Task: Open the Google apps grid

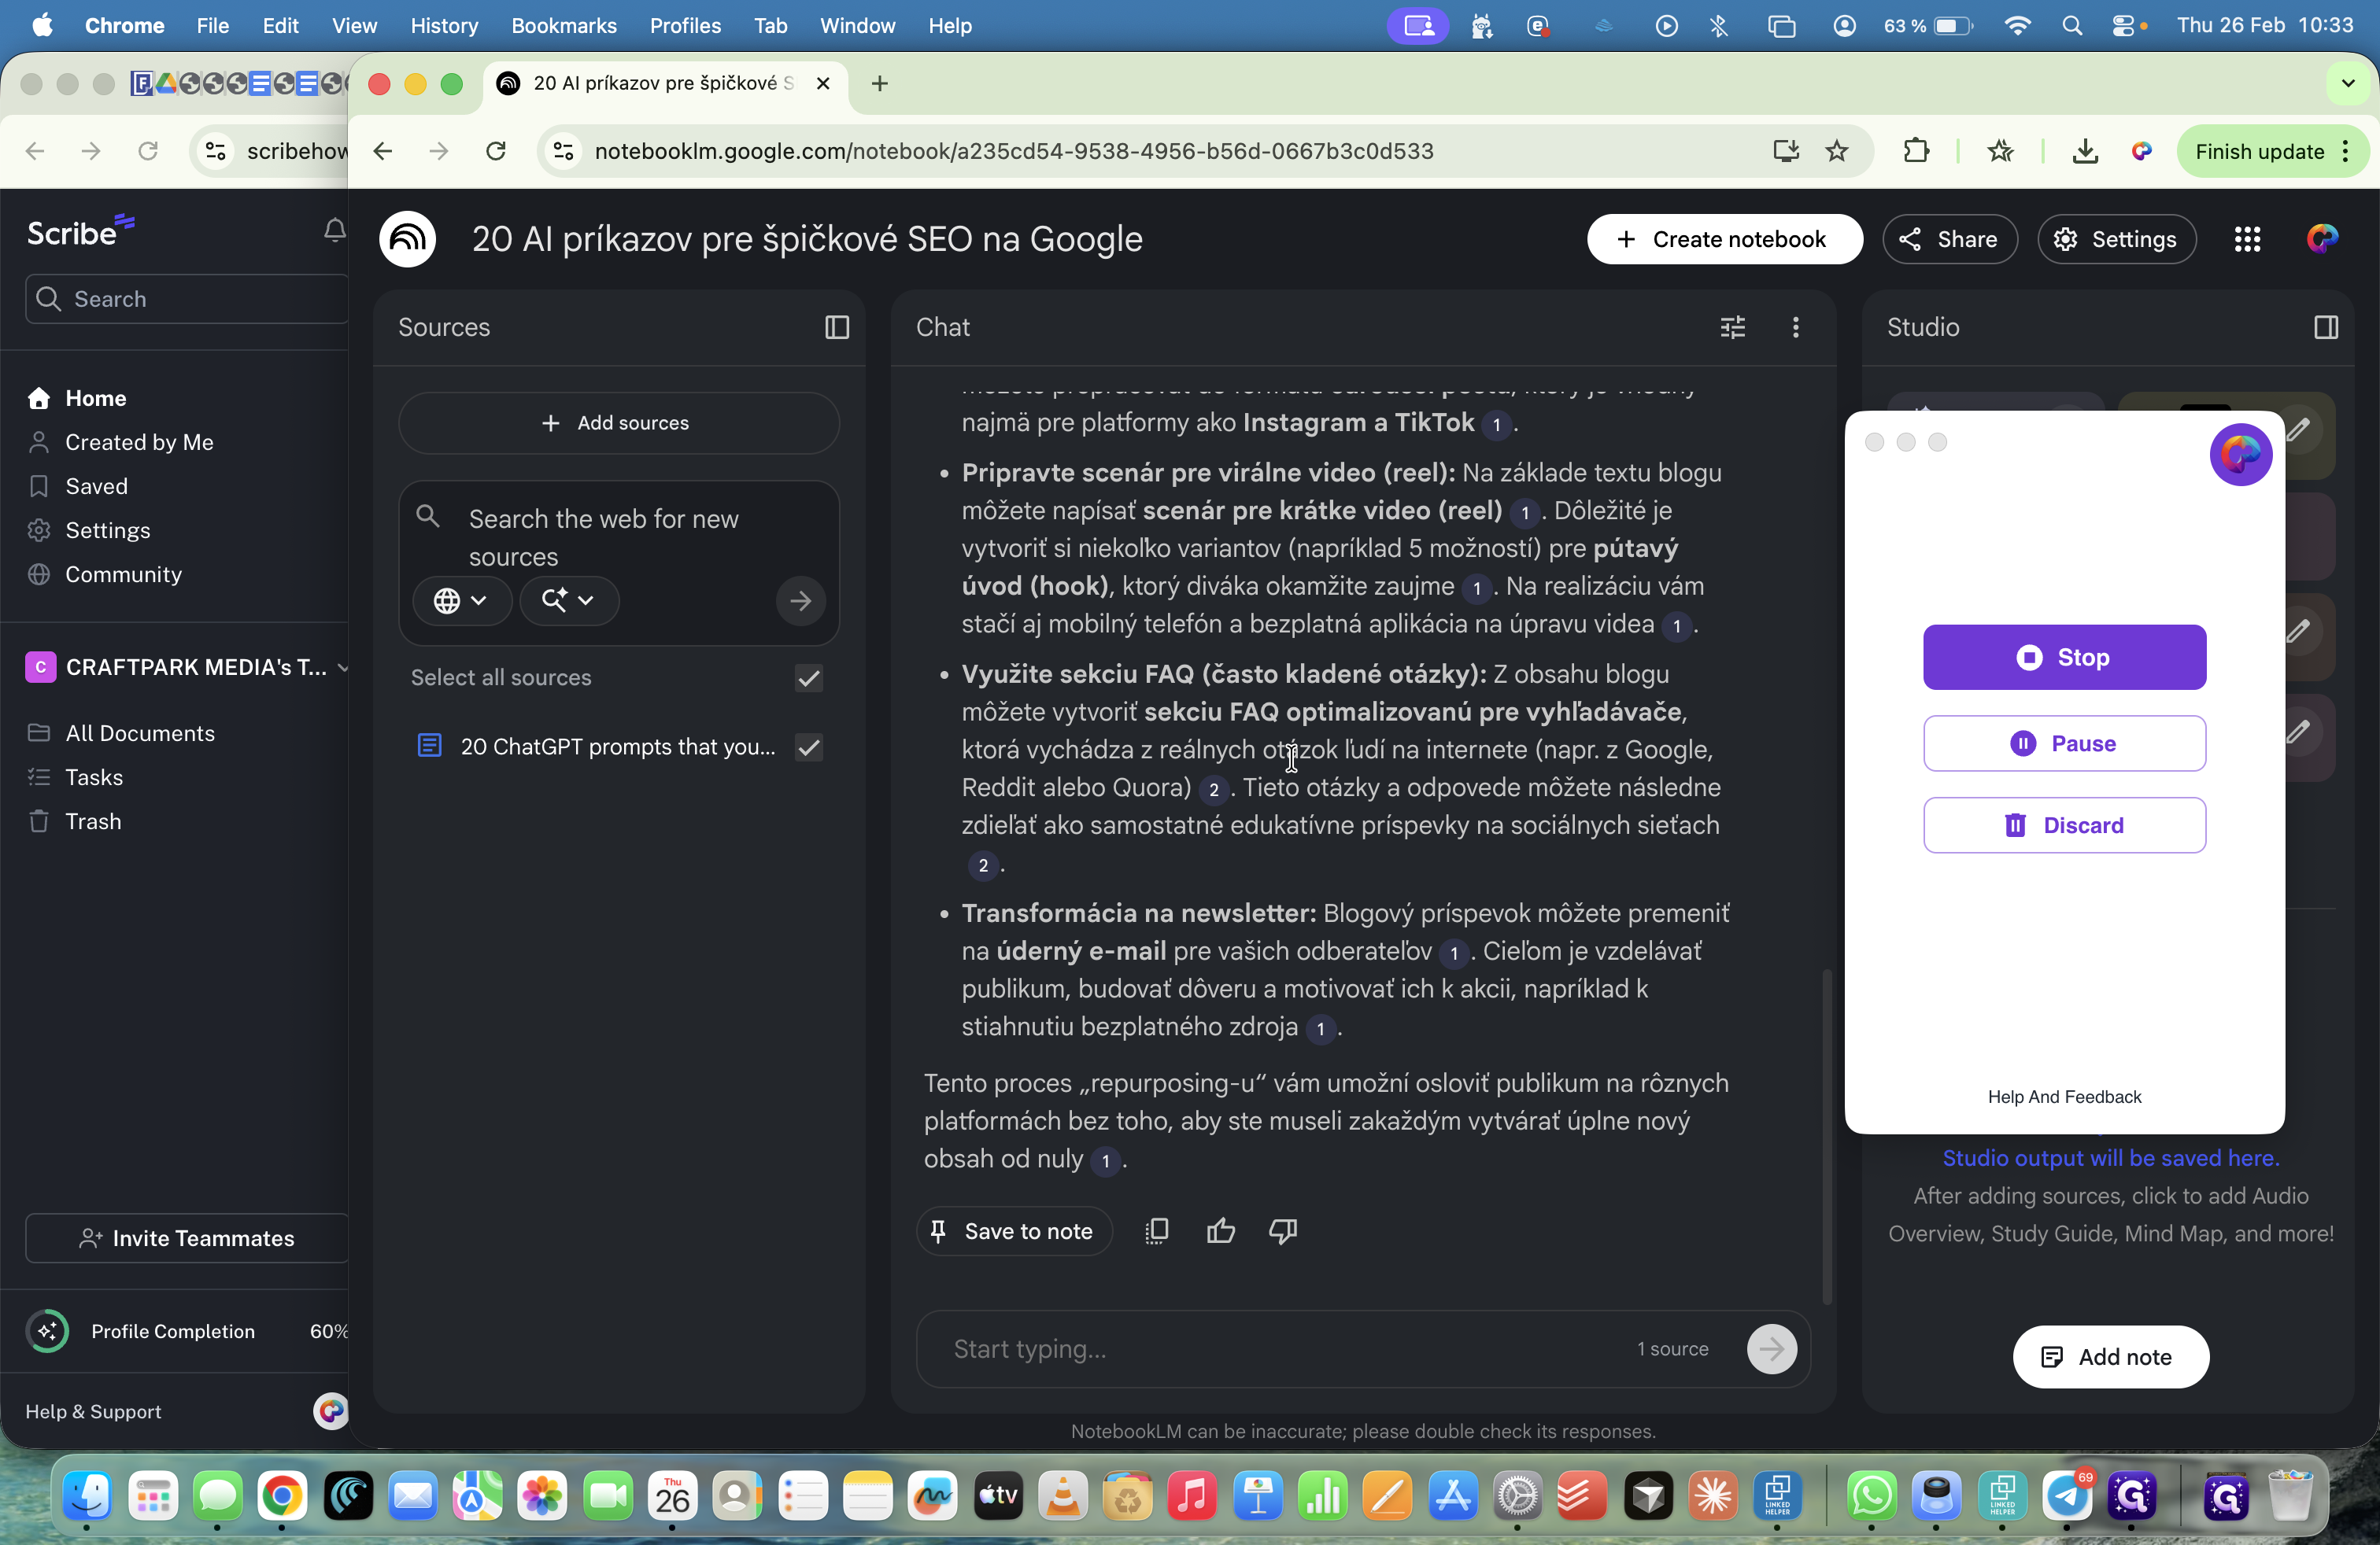Action: (2247, 239)
